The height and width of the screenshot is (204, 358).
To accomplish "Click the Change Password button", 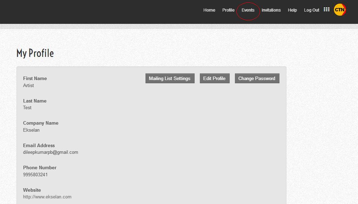I will pos(257,78).
